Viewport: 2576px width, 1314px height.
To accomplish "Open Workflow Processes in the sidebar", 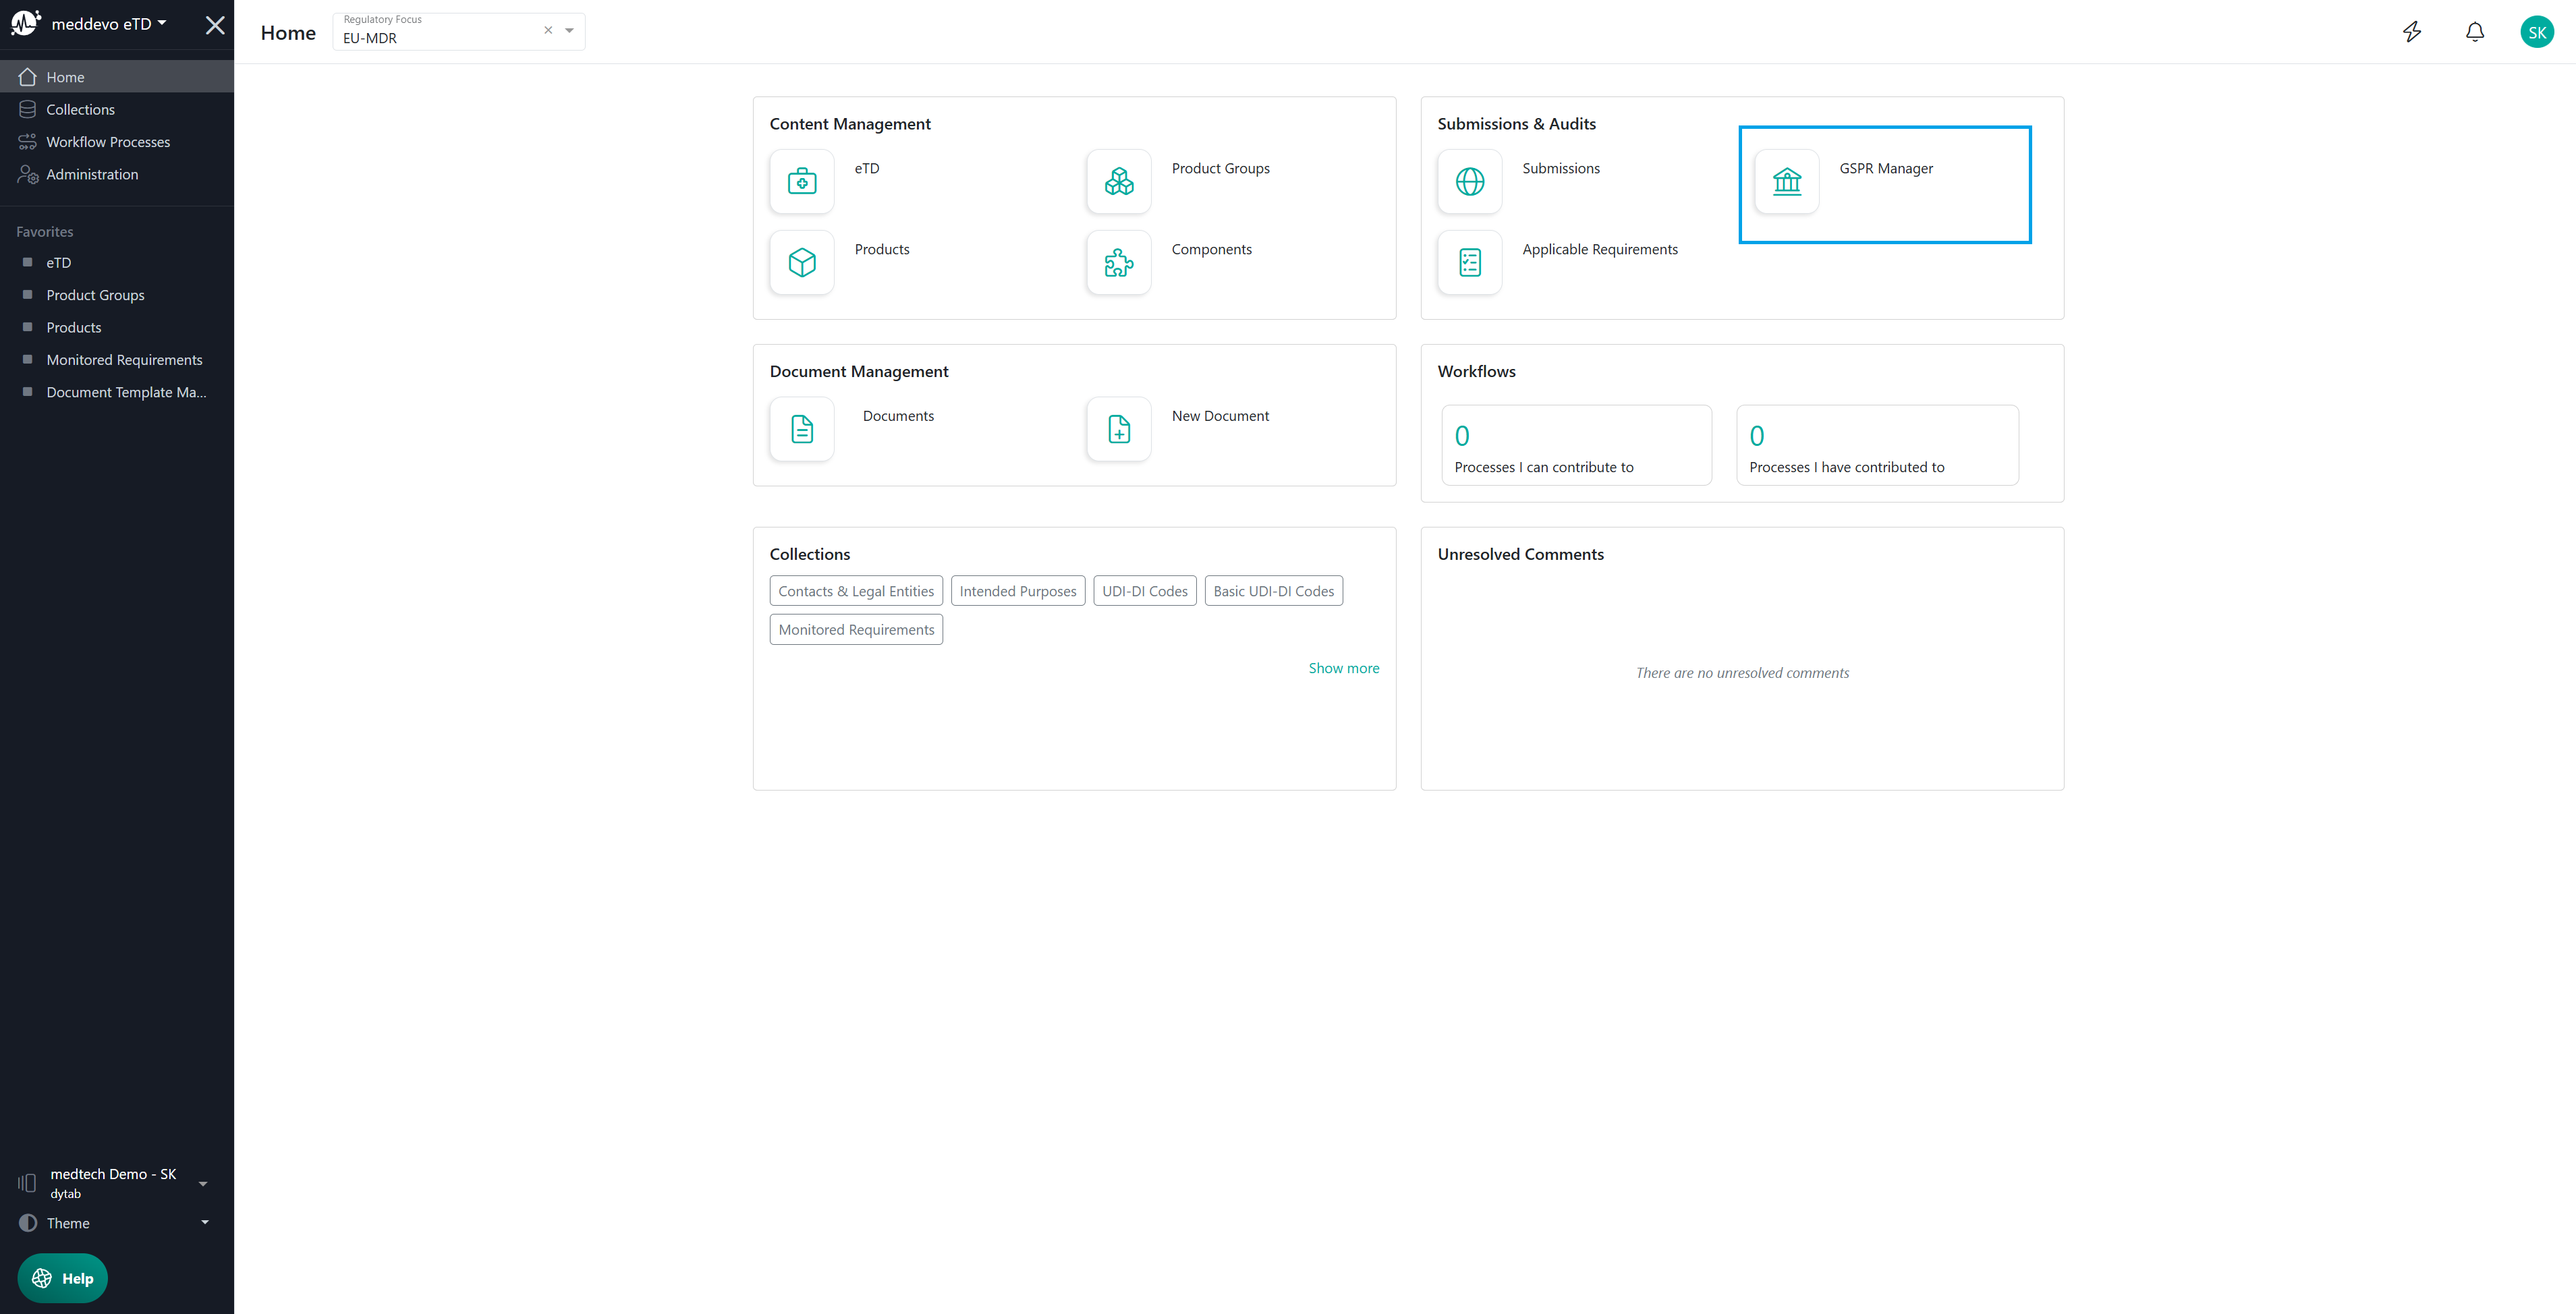I will click(117, 142).
